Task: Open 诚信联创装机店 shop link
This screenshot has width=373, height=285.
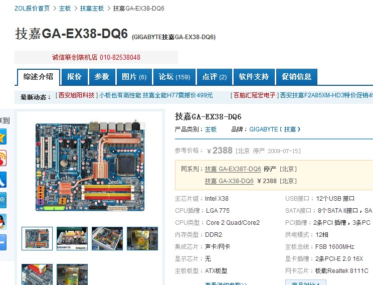Action: 96,57
